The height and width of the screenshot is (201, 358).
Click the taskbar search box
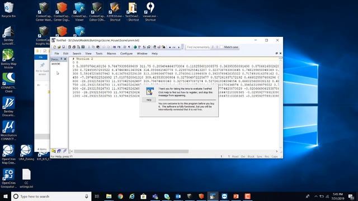51,196
